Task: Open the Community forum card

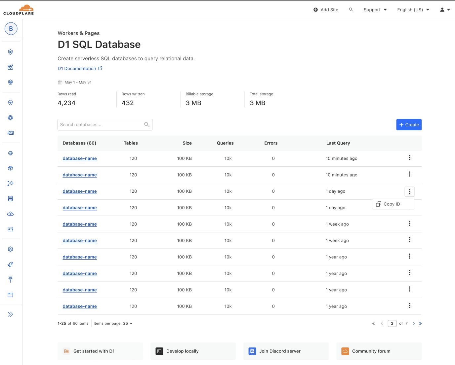Action: click(x=379, y=351)
